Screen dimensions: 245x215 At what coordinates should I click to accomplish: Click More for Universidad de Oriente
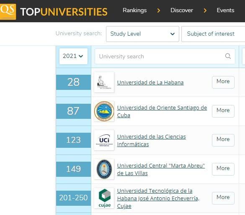pos(223,111)
